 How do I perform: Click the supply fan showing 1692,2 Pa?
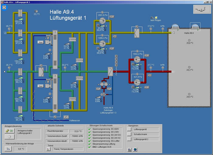point(137,60)
